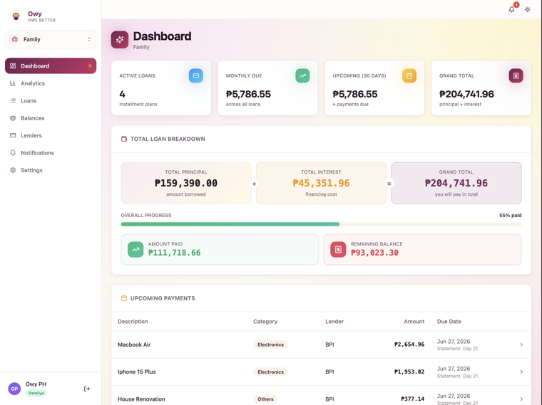The height and width of the screenshot is (405, 542).
Task: Click the Balances scale icon
Action: [x=13, y=118]
